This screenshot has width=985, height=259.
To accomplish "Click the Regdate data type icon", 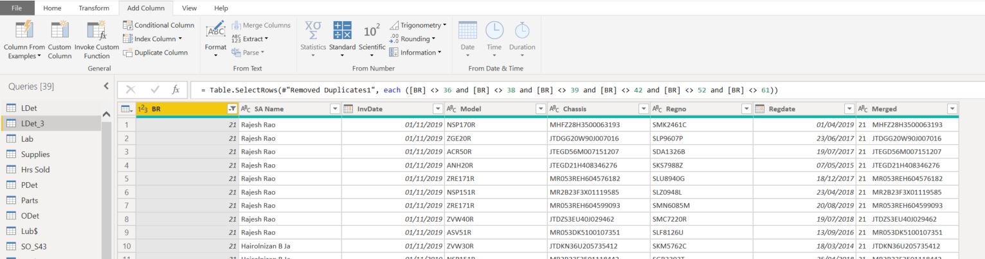I will 759,109.
